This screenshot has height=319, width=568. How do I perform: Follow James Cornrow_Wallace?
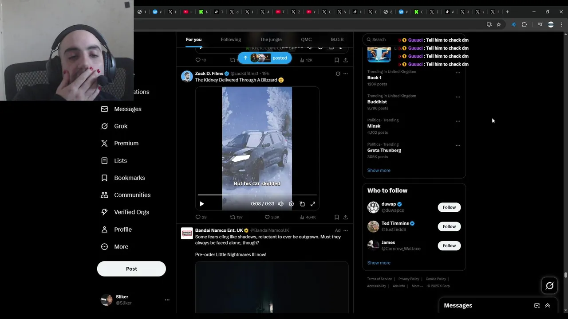point(449,246)
